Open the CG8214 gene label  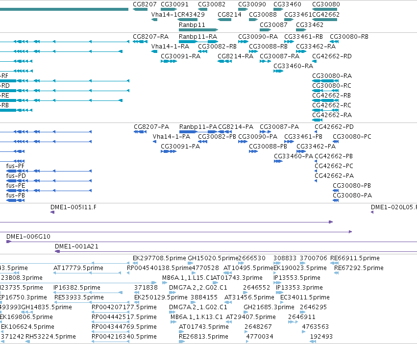(x=229, y=14)
